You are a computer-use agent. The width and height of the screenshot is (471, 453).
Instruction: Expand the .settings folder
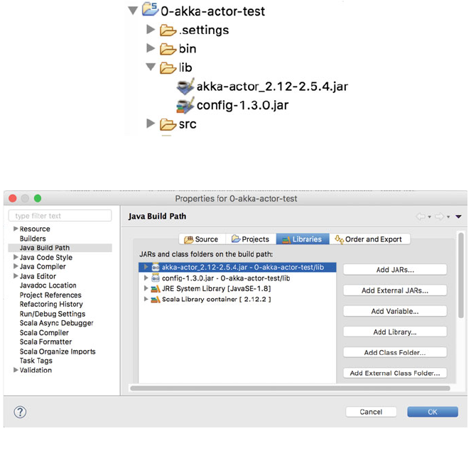click(151, 29)
